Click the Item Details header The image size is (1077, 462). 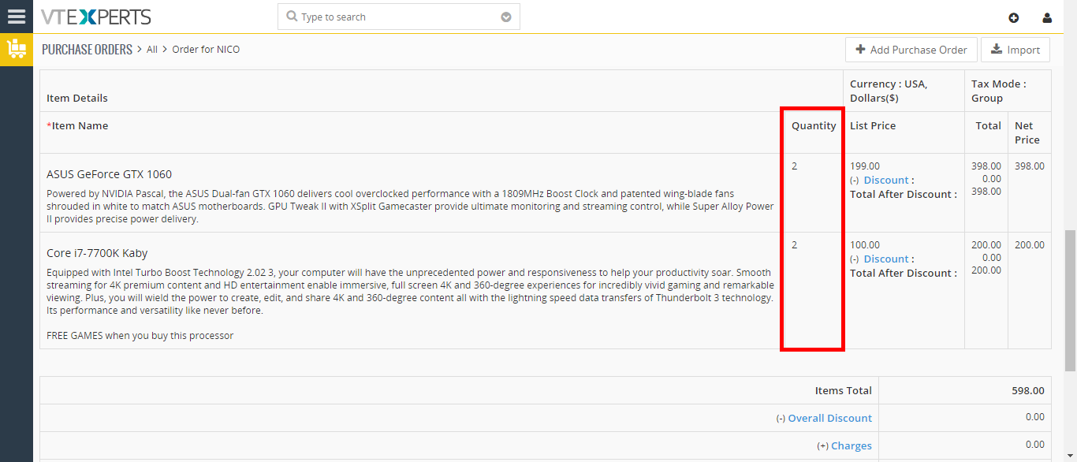point(77,98)
